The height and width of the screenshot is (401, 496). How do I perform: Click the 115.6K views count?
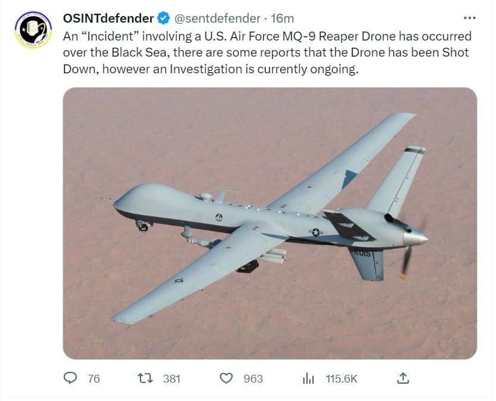point(341,378)
